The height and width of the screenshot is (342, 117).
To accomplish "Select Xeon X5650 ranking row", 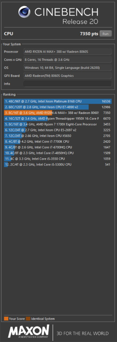I will 58,136.
